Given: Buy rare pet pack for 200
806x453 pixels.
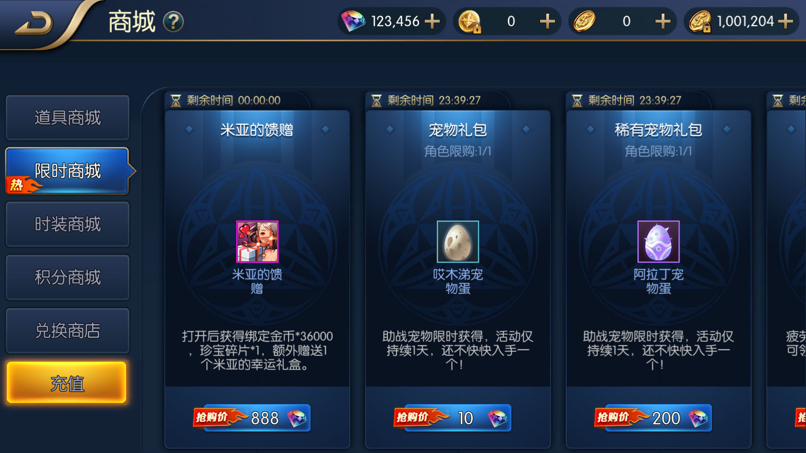Looking at the screenshot, I should pyautogui.click(x=653, y=418).
